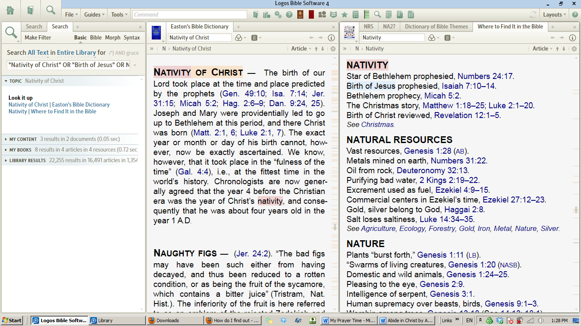Open Help icon at far right

click(575, 15)
